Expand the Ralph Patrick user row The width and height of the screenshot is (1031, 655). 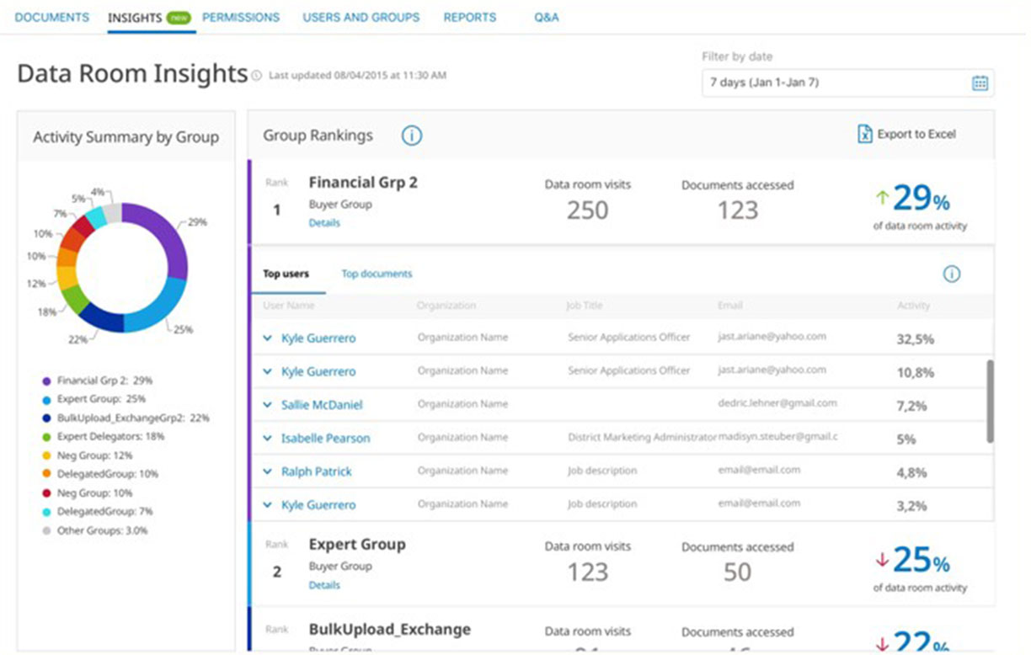(267, 471)
